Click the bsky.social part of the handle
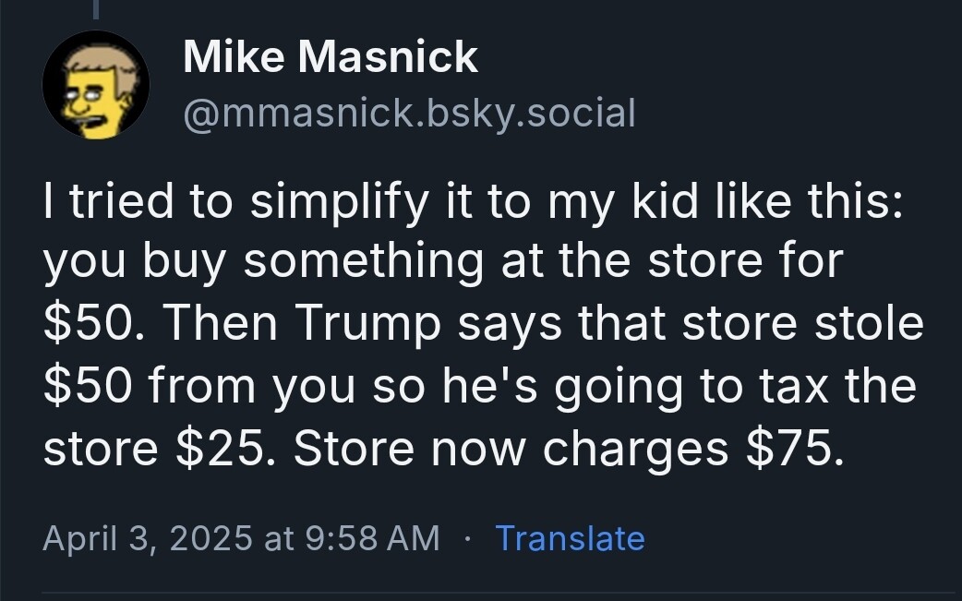962x601 pixels. click(530, 114)
